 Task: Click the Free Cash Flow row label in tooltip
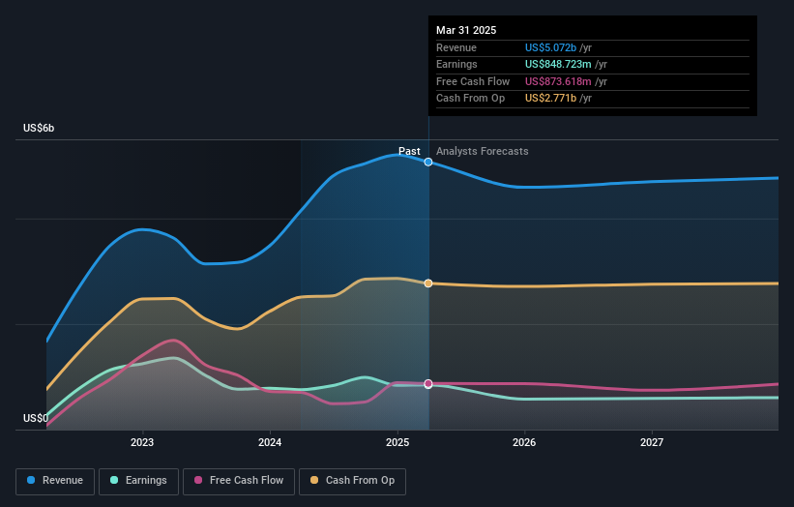coord(473,81)
